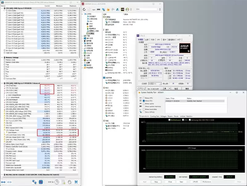Click the AIDA64 toolbar search field
247x186 pixels.
[x=146, y=10]
